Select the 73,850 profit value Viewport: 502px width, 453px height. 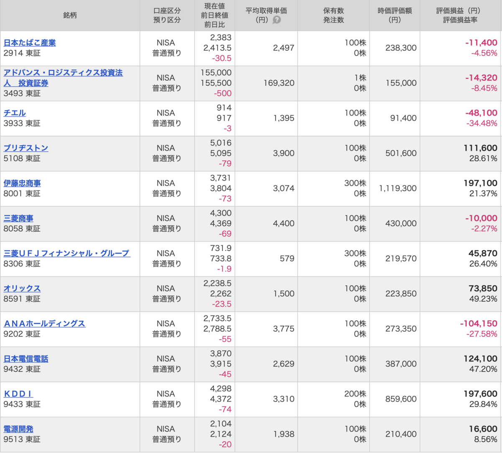pyautogui.click(x=483, y=289)
